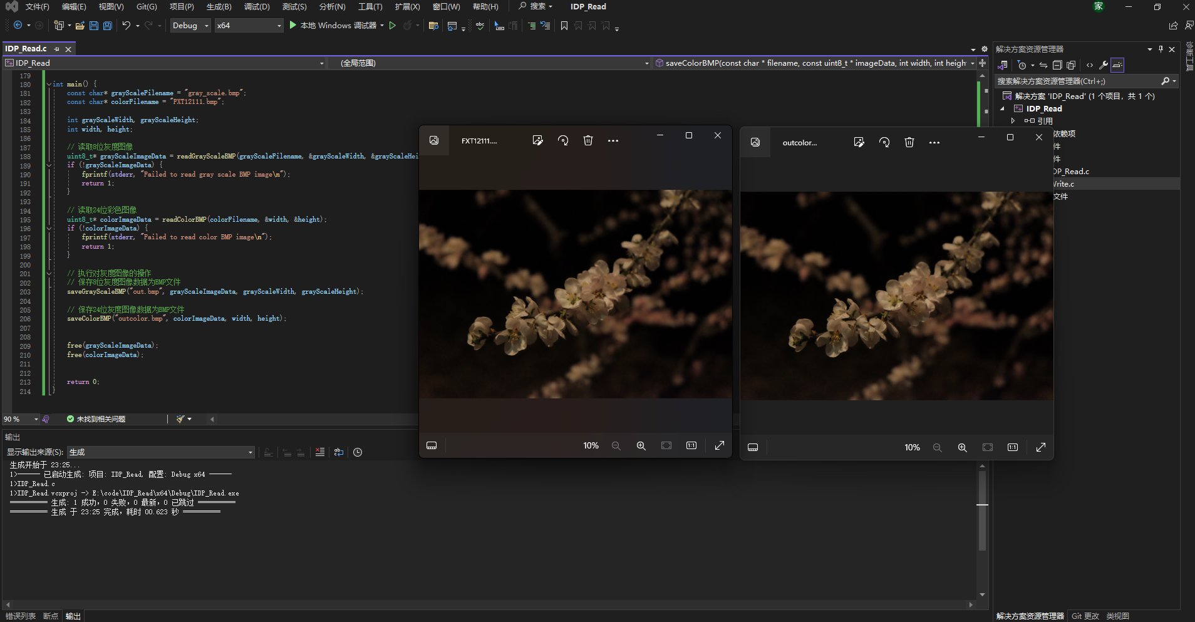1195x622 pixels.
Task: Click the Undo arrow in the toolbar
Action: click(127, 26)
